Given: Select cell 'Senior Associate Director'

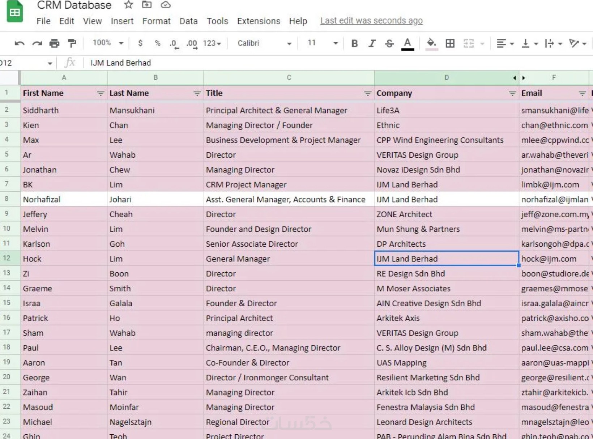Looking at the screenshot, I should point(289,244).
